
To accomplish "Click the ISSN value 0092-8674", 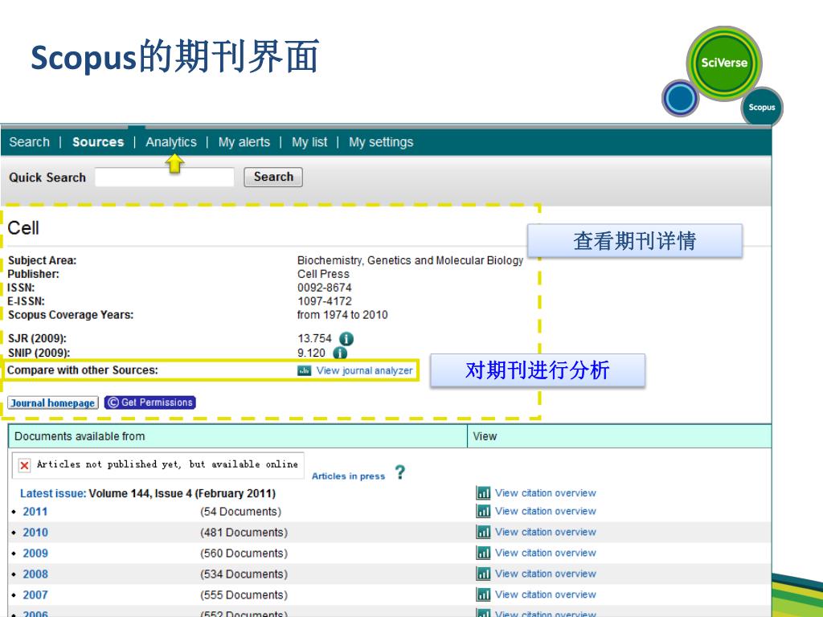I will click(325, 288).
